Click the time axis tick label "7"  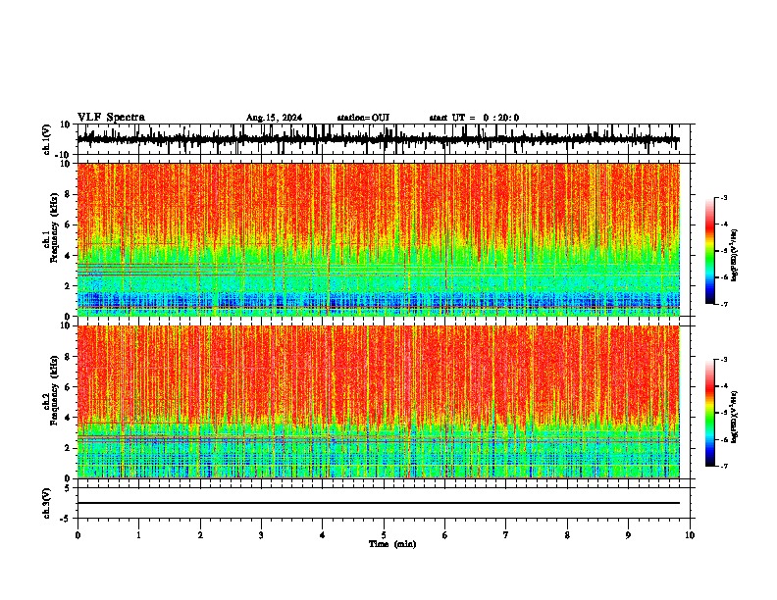tap(506, 535)
